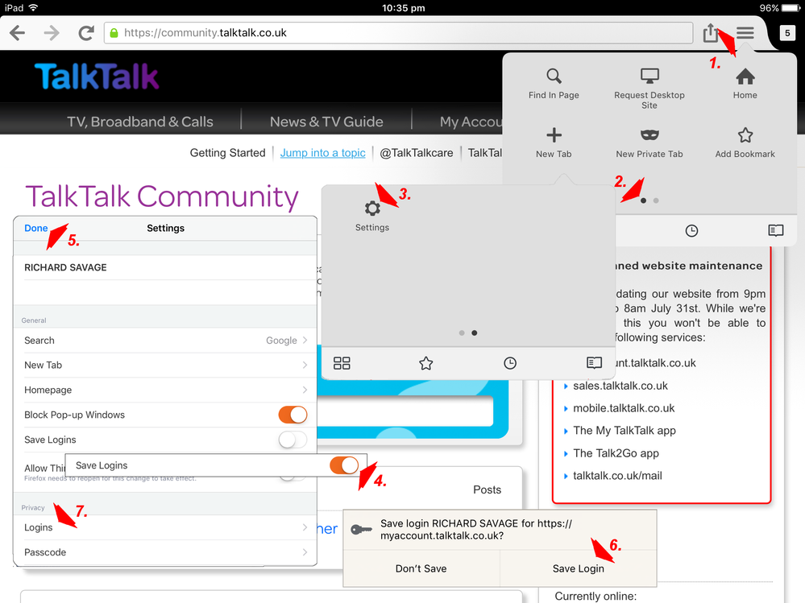
Task: Tap first page dot in lower menu
Action: 462,332
